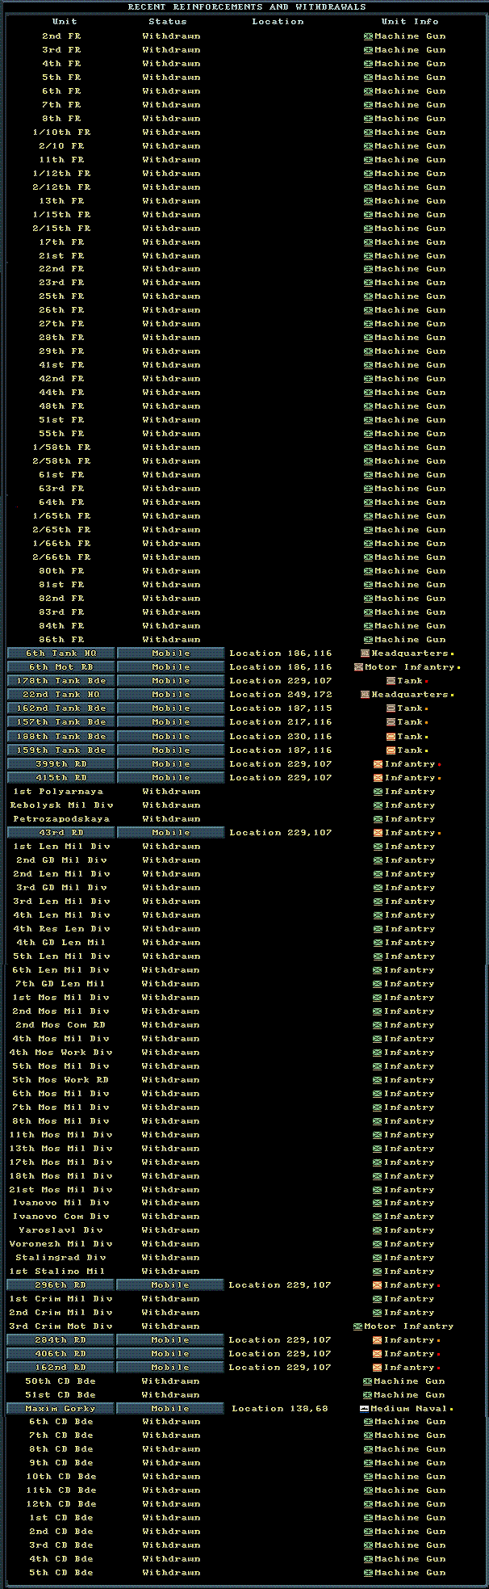Click the Maxim Gorky Medium Naval icon

click(364, 1409)
